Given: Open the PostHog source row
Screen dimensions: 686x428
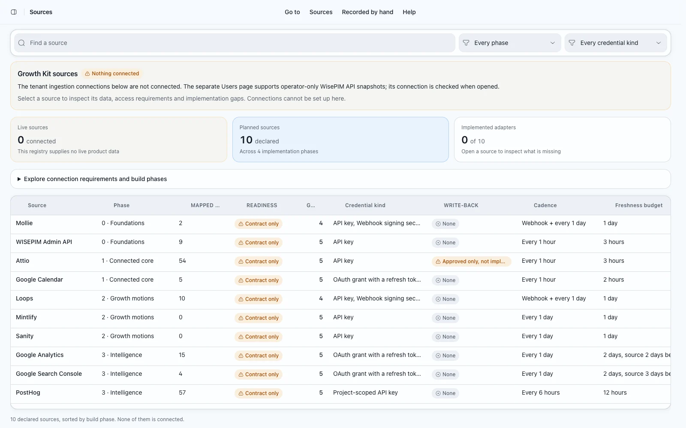Looking at the screenshot, I should [340, 393].
